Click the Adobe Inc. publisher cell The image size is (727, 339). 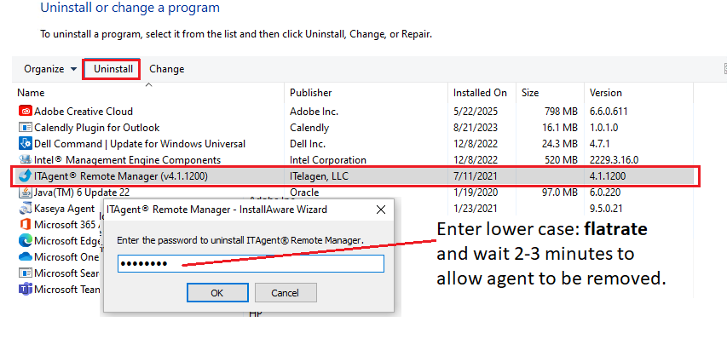coord(314,111)
